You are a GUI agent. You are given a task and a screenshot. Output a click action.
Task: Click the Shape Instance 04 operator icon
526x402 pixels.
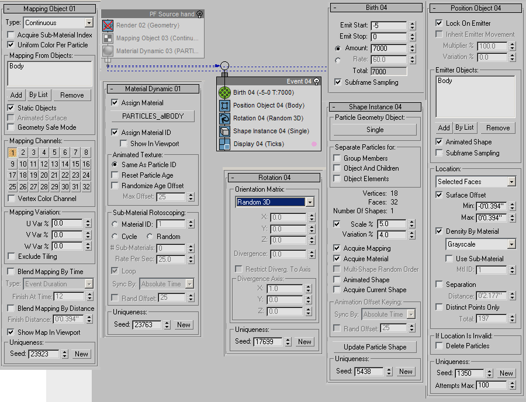pos(224,131)
